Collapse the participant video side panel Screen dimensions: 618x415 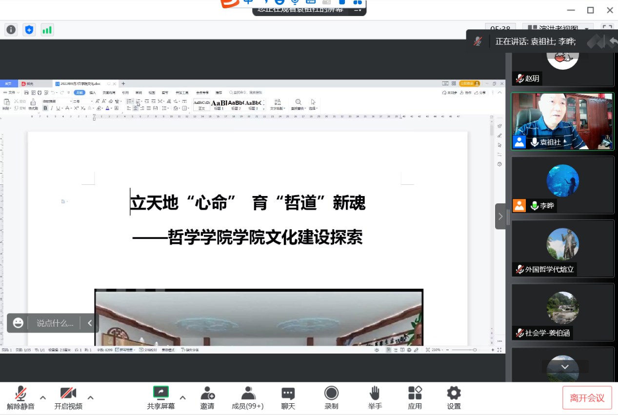500,217
